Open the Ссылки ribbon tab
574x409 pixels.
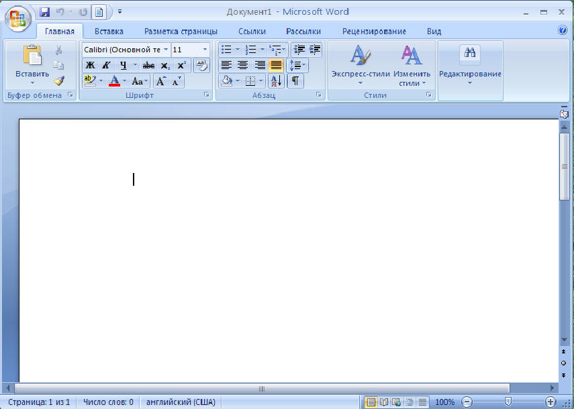pos(252,32)
